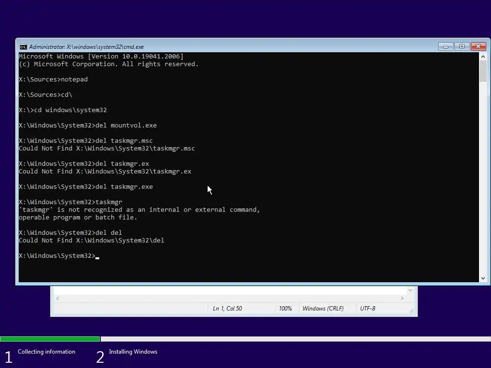The height and width of the screenshot is (368, 491).
Task: Close the cmd.exe window
Action: click(478, 46)
